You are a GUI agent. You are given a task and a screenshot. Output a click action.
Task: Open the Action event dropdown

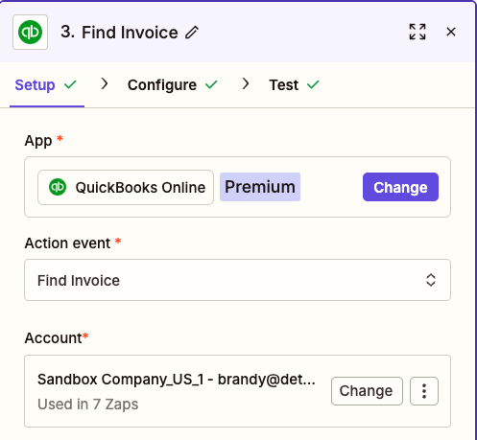point(237,280)
